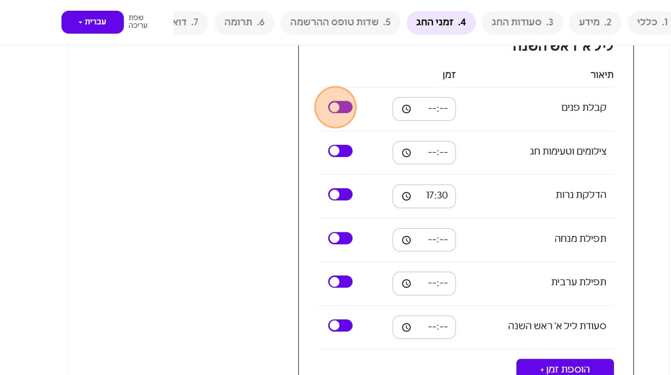Open clock icon for סעודת ליל א' ראש השנה
Screen dimensions: 671x375
(406, 327)
